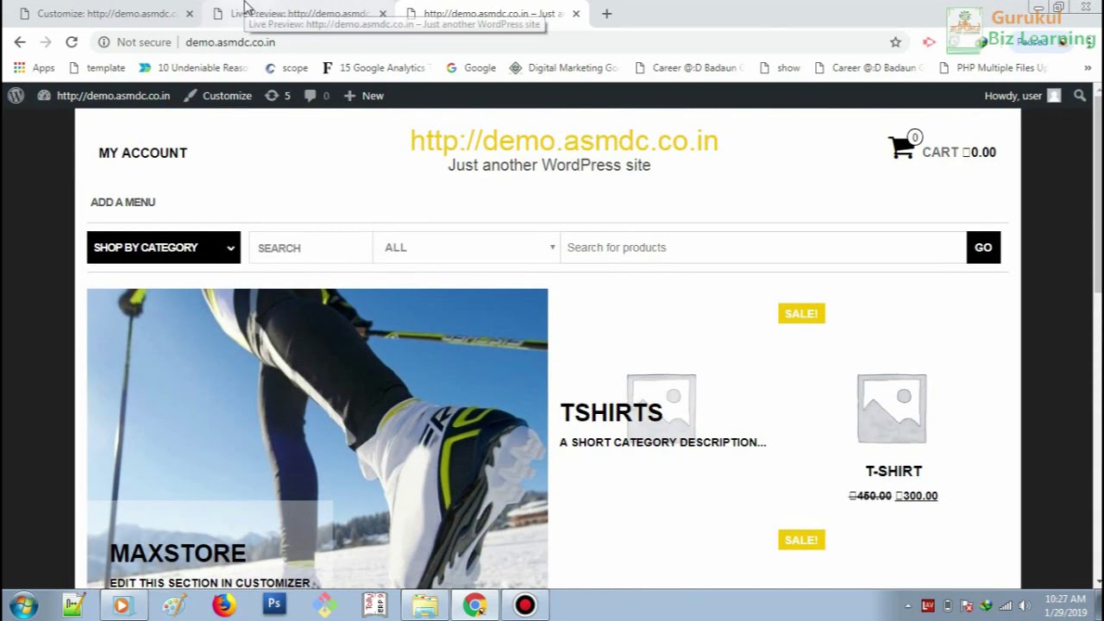Click the browser Back arrow
The height and width of the screenshot is (621, 1104).
pyautogui.click(x=20, y=41)
